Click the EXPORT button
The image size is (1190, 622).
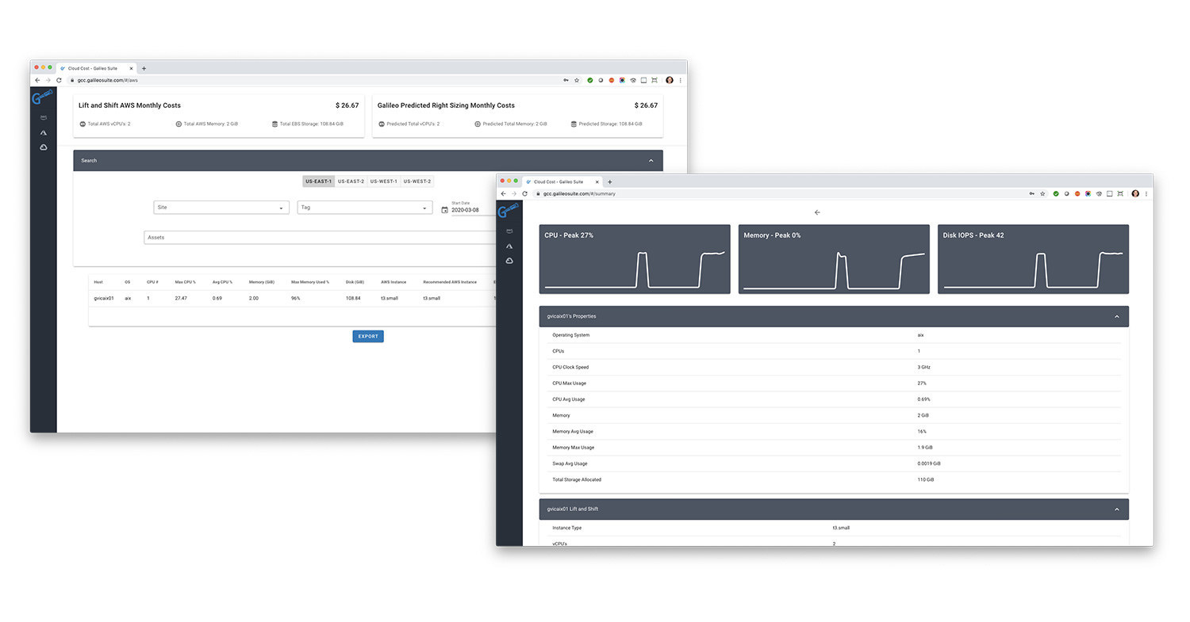pos(367,336)
